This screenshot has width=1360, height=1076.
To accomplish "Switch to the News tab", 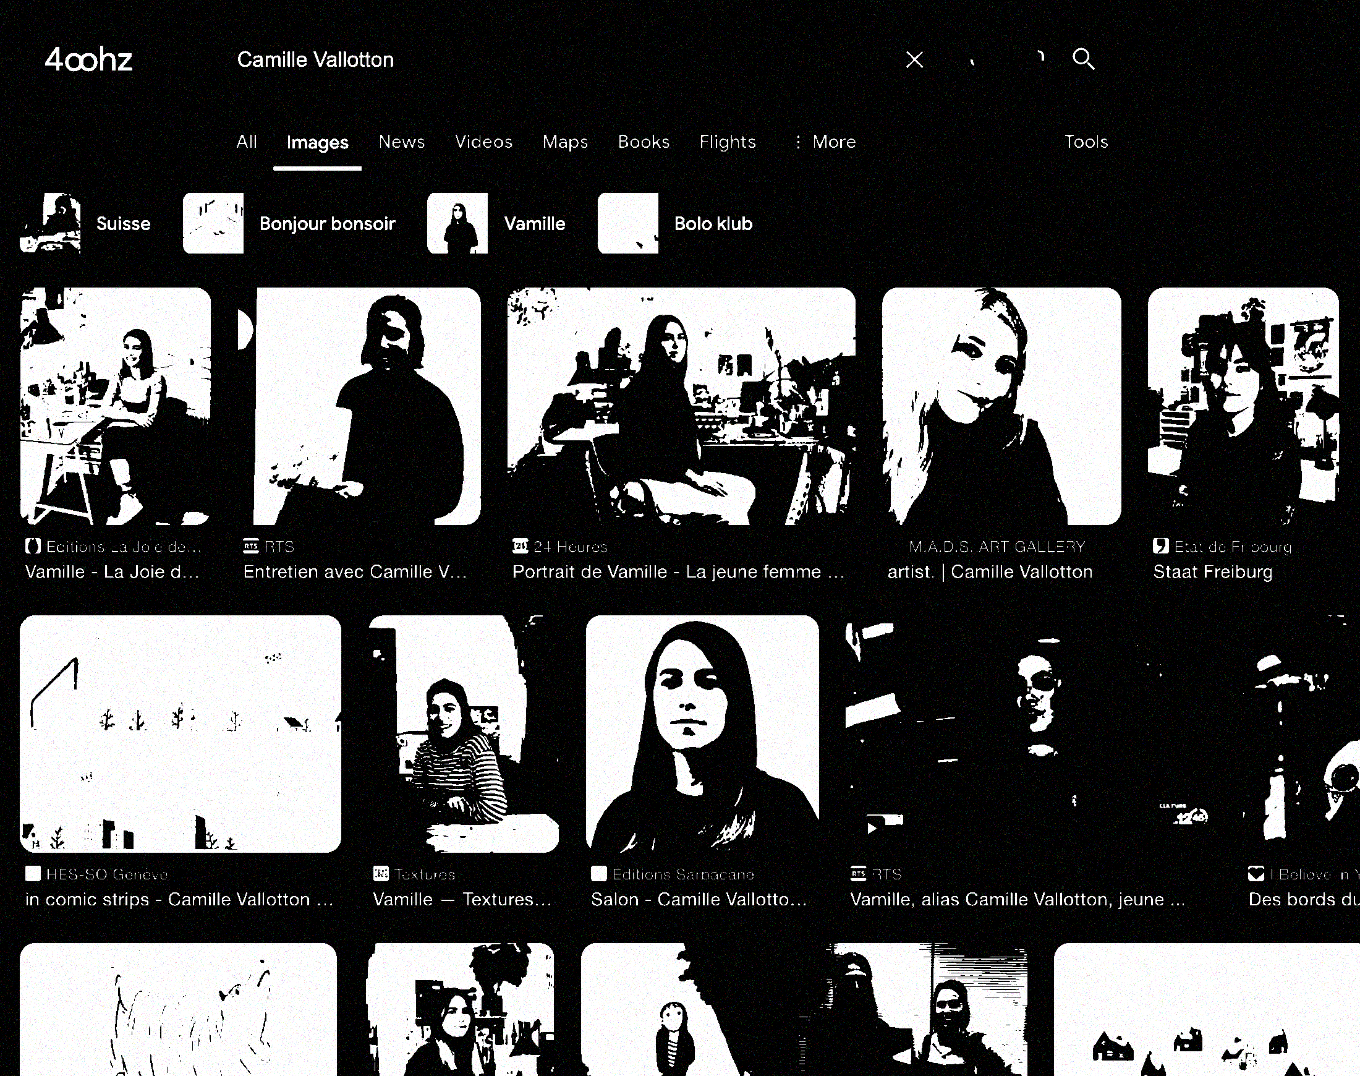I will click(x=402, y=142).
